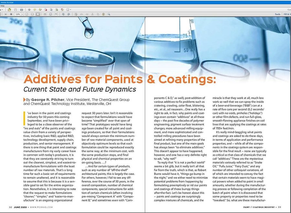Image resolution: width=291 pixels, height=213 pixels.
Task: Select the Save icon on the toolbar
Action: click(x=15, y=10)
